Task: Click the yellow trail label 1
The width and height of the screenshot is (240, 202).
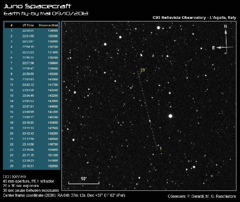Action: pyautogui.click(x=160, y=149)
